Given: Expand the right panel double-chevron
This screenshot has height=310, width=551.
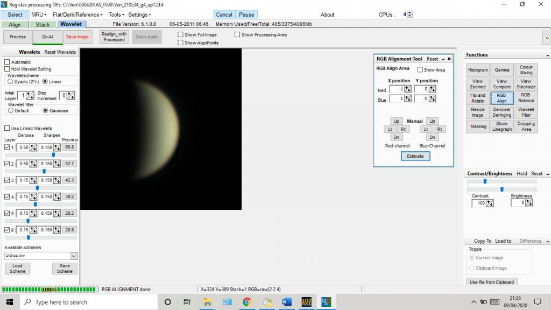Looking at the screenshot, I should pos(547,37).
